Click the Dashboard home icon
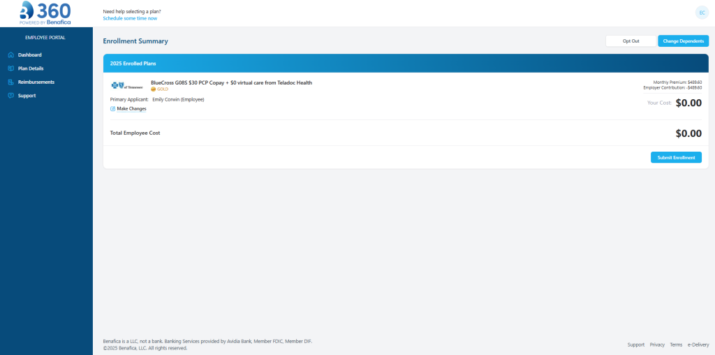The width and height of the screenshot is (715, 355). click(x=11, y=55)
